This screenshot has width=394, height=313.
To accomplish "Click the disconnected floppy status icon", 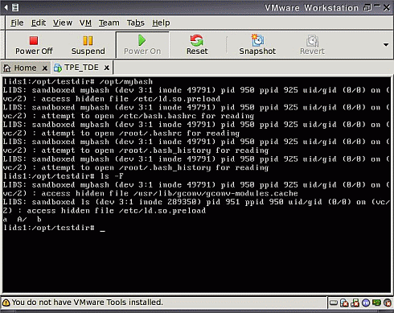I will click(x=355, y=303).
